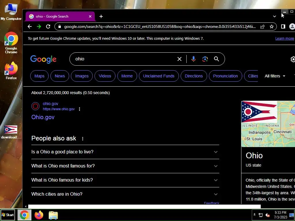Select Google Chrome desktop shortcut

click(x=11, y=43)
